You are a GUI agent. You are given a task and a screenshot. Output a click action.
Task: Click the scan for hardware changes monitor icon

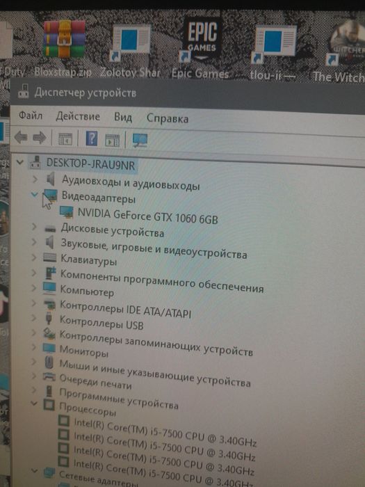point(140,141)
